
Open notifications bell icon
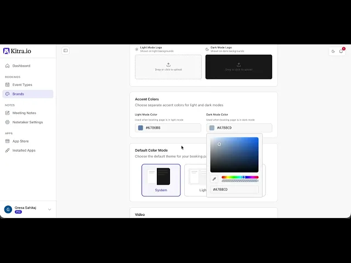tap(341, 51)
